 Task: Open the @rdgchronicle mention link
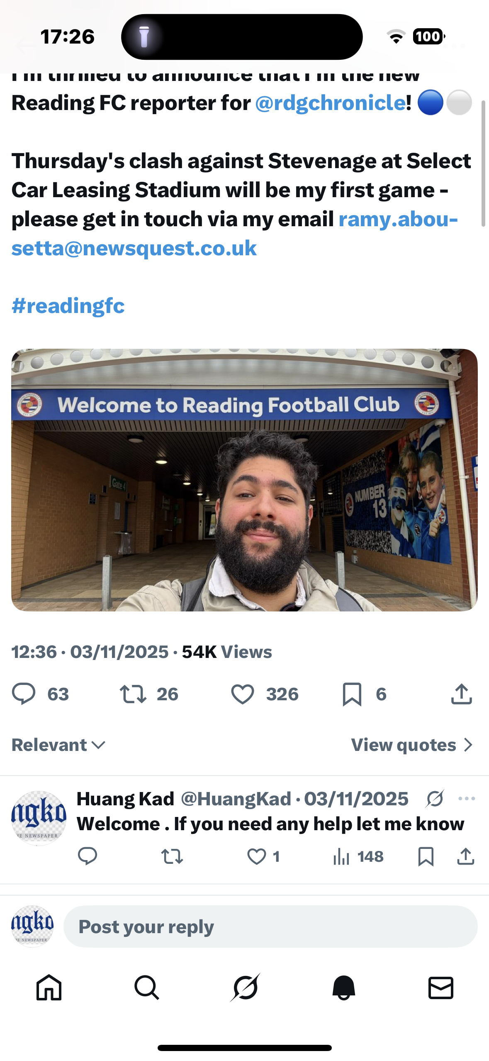pyautogui.click(x=331, y=103)
